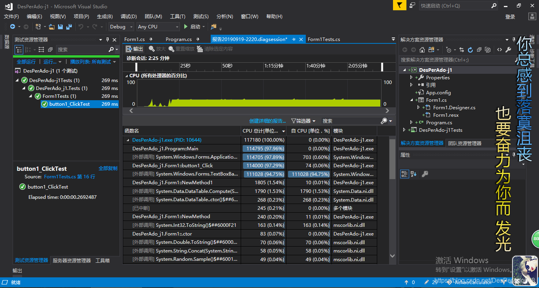The image size is (539, 288).
Task: Switch to the Form1Tests.cs tab
Action: point(324,39)
